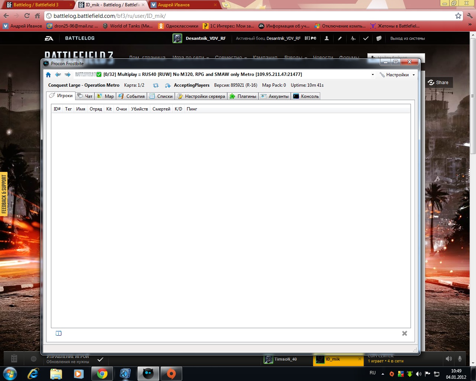Open Battlelog notifications checkmark icon
Viewport: 476px width, 381px height.
click(x=366, y=38)
